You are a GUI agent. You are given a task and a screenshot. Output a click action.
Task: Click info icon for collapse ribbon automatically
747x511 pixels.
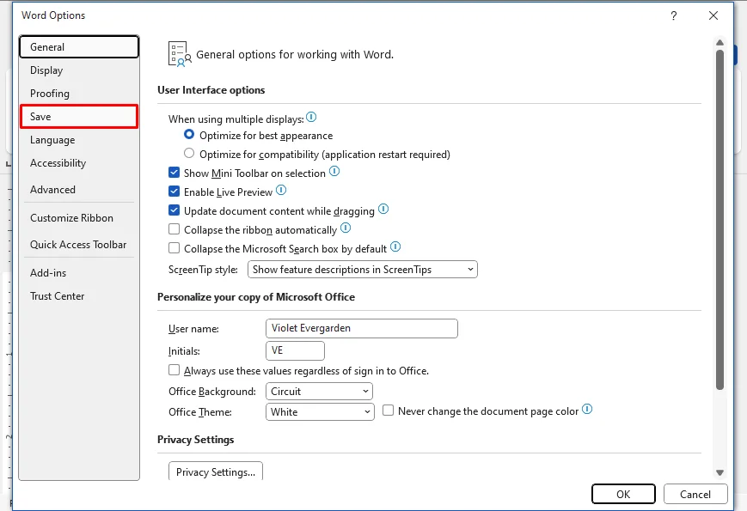tap(346, 228)
